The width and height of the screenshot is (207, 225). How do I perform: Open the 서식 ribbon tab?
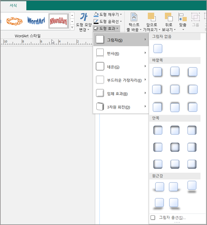[13, 5]
